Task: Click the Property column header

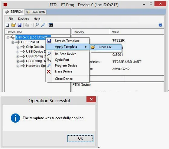Action: tap(91, 32)
